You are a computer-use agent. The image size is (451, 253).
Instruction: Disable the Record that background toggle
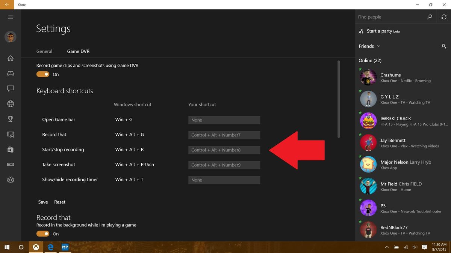[43, 234]
